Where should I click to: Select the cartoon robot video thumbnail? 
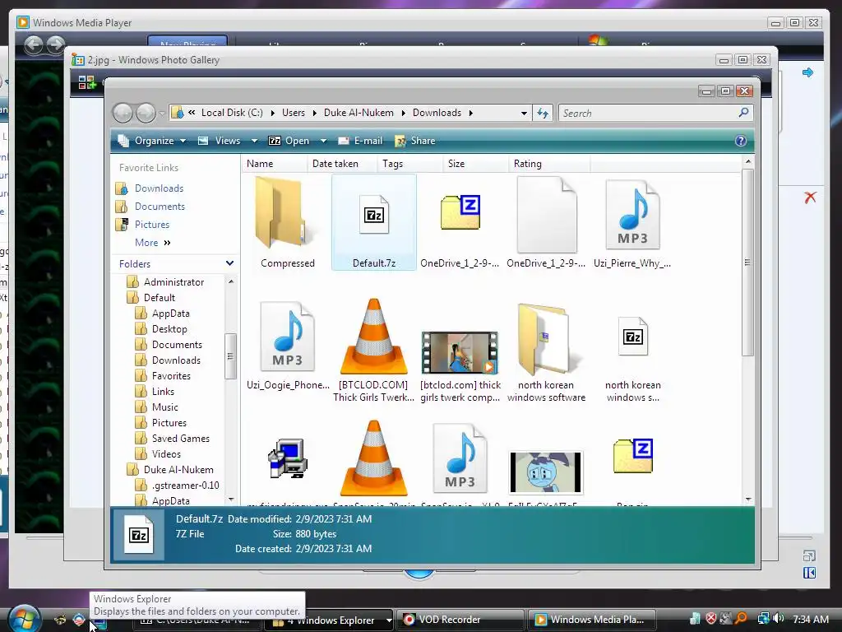pyautogui.click(x=546, y=472)
